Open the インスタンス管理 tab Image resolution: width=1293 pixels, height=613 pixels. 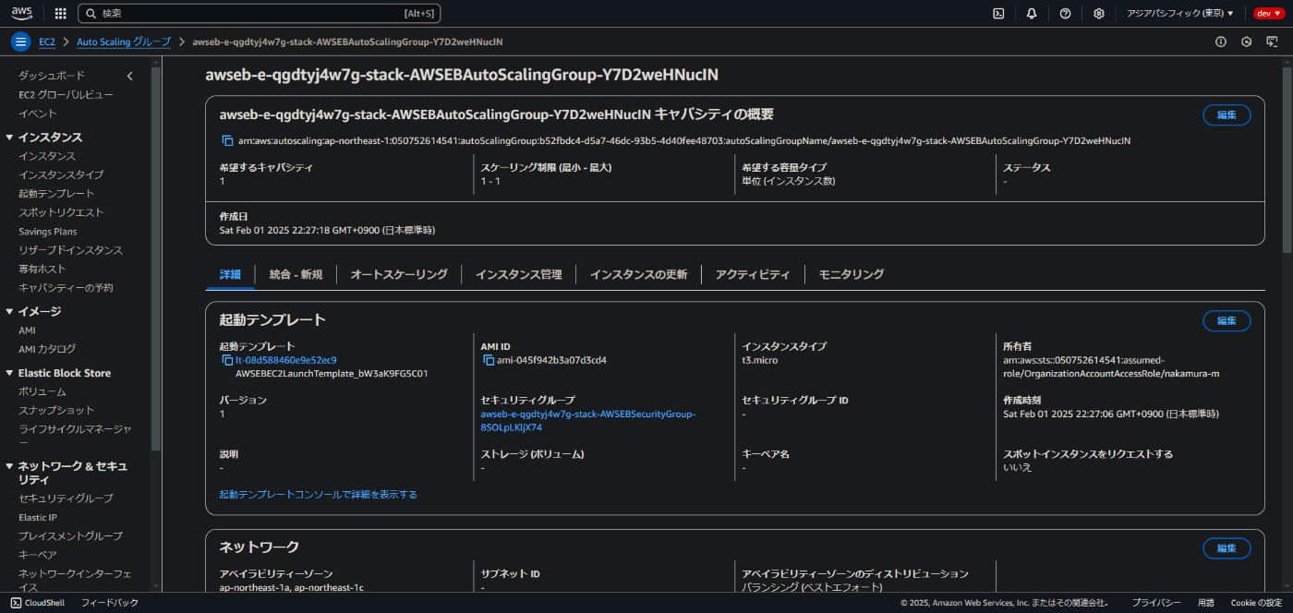coord(519,274)
